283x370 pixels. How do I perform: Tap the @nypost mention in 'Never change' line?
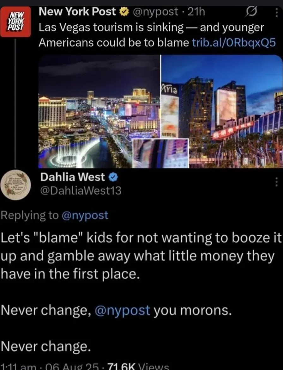point(122,310)
